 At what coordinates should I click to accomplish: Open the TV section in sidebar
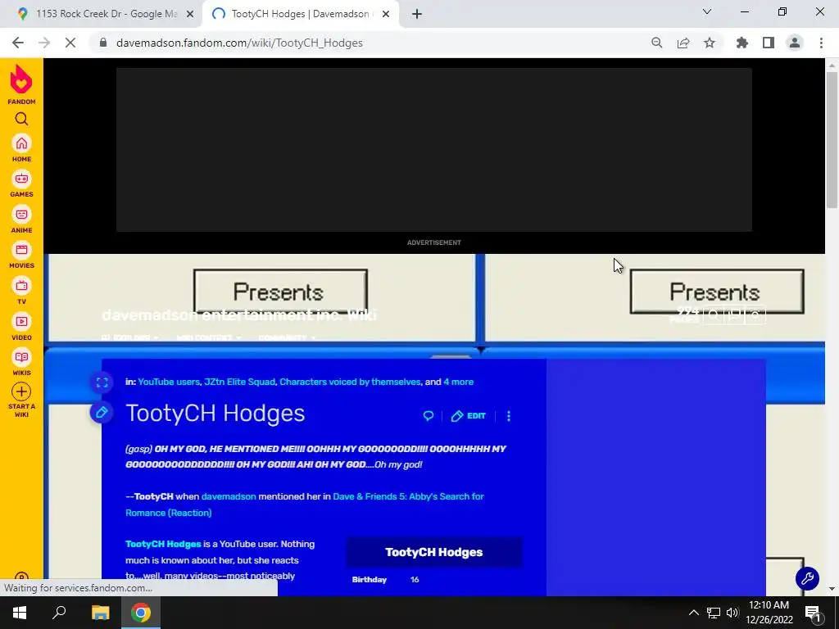tap(21, 291)
